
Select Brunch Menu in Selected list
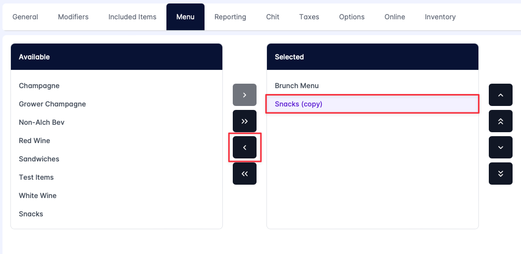pos(297,86)
